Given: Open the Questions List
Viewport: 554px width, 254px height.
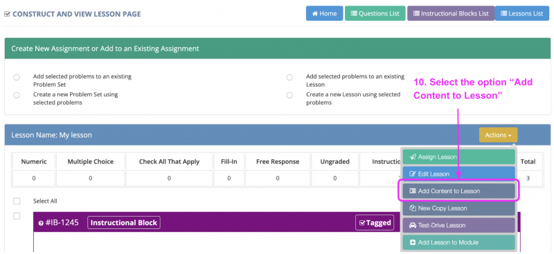Looking at the screenshot, I should coord(375,13).
